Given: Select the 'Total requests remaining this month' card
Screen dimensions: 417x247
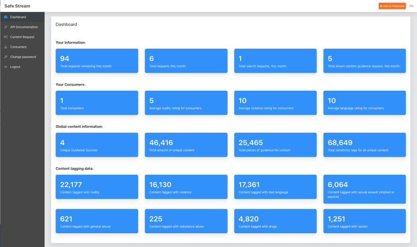Looking at the screenshot, I should point(97,61).
